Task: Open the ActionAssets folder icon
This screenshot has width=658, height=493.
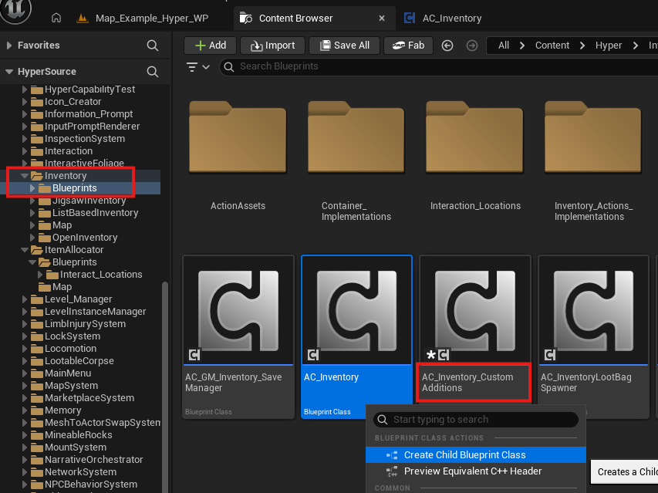Action: coord(238,137)
